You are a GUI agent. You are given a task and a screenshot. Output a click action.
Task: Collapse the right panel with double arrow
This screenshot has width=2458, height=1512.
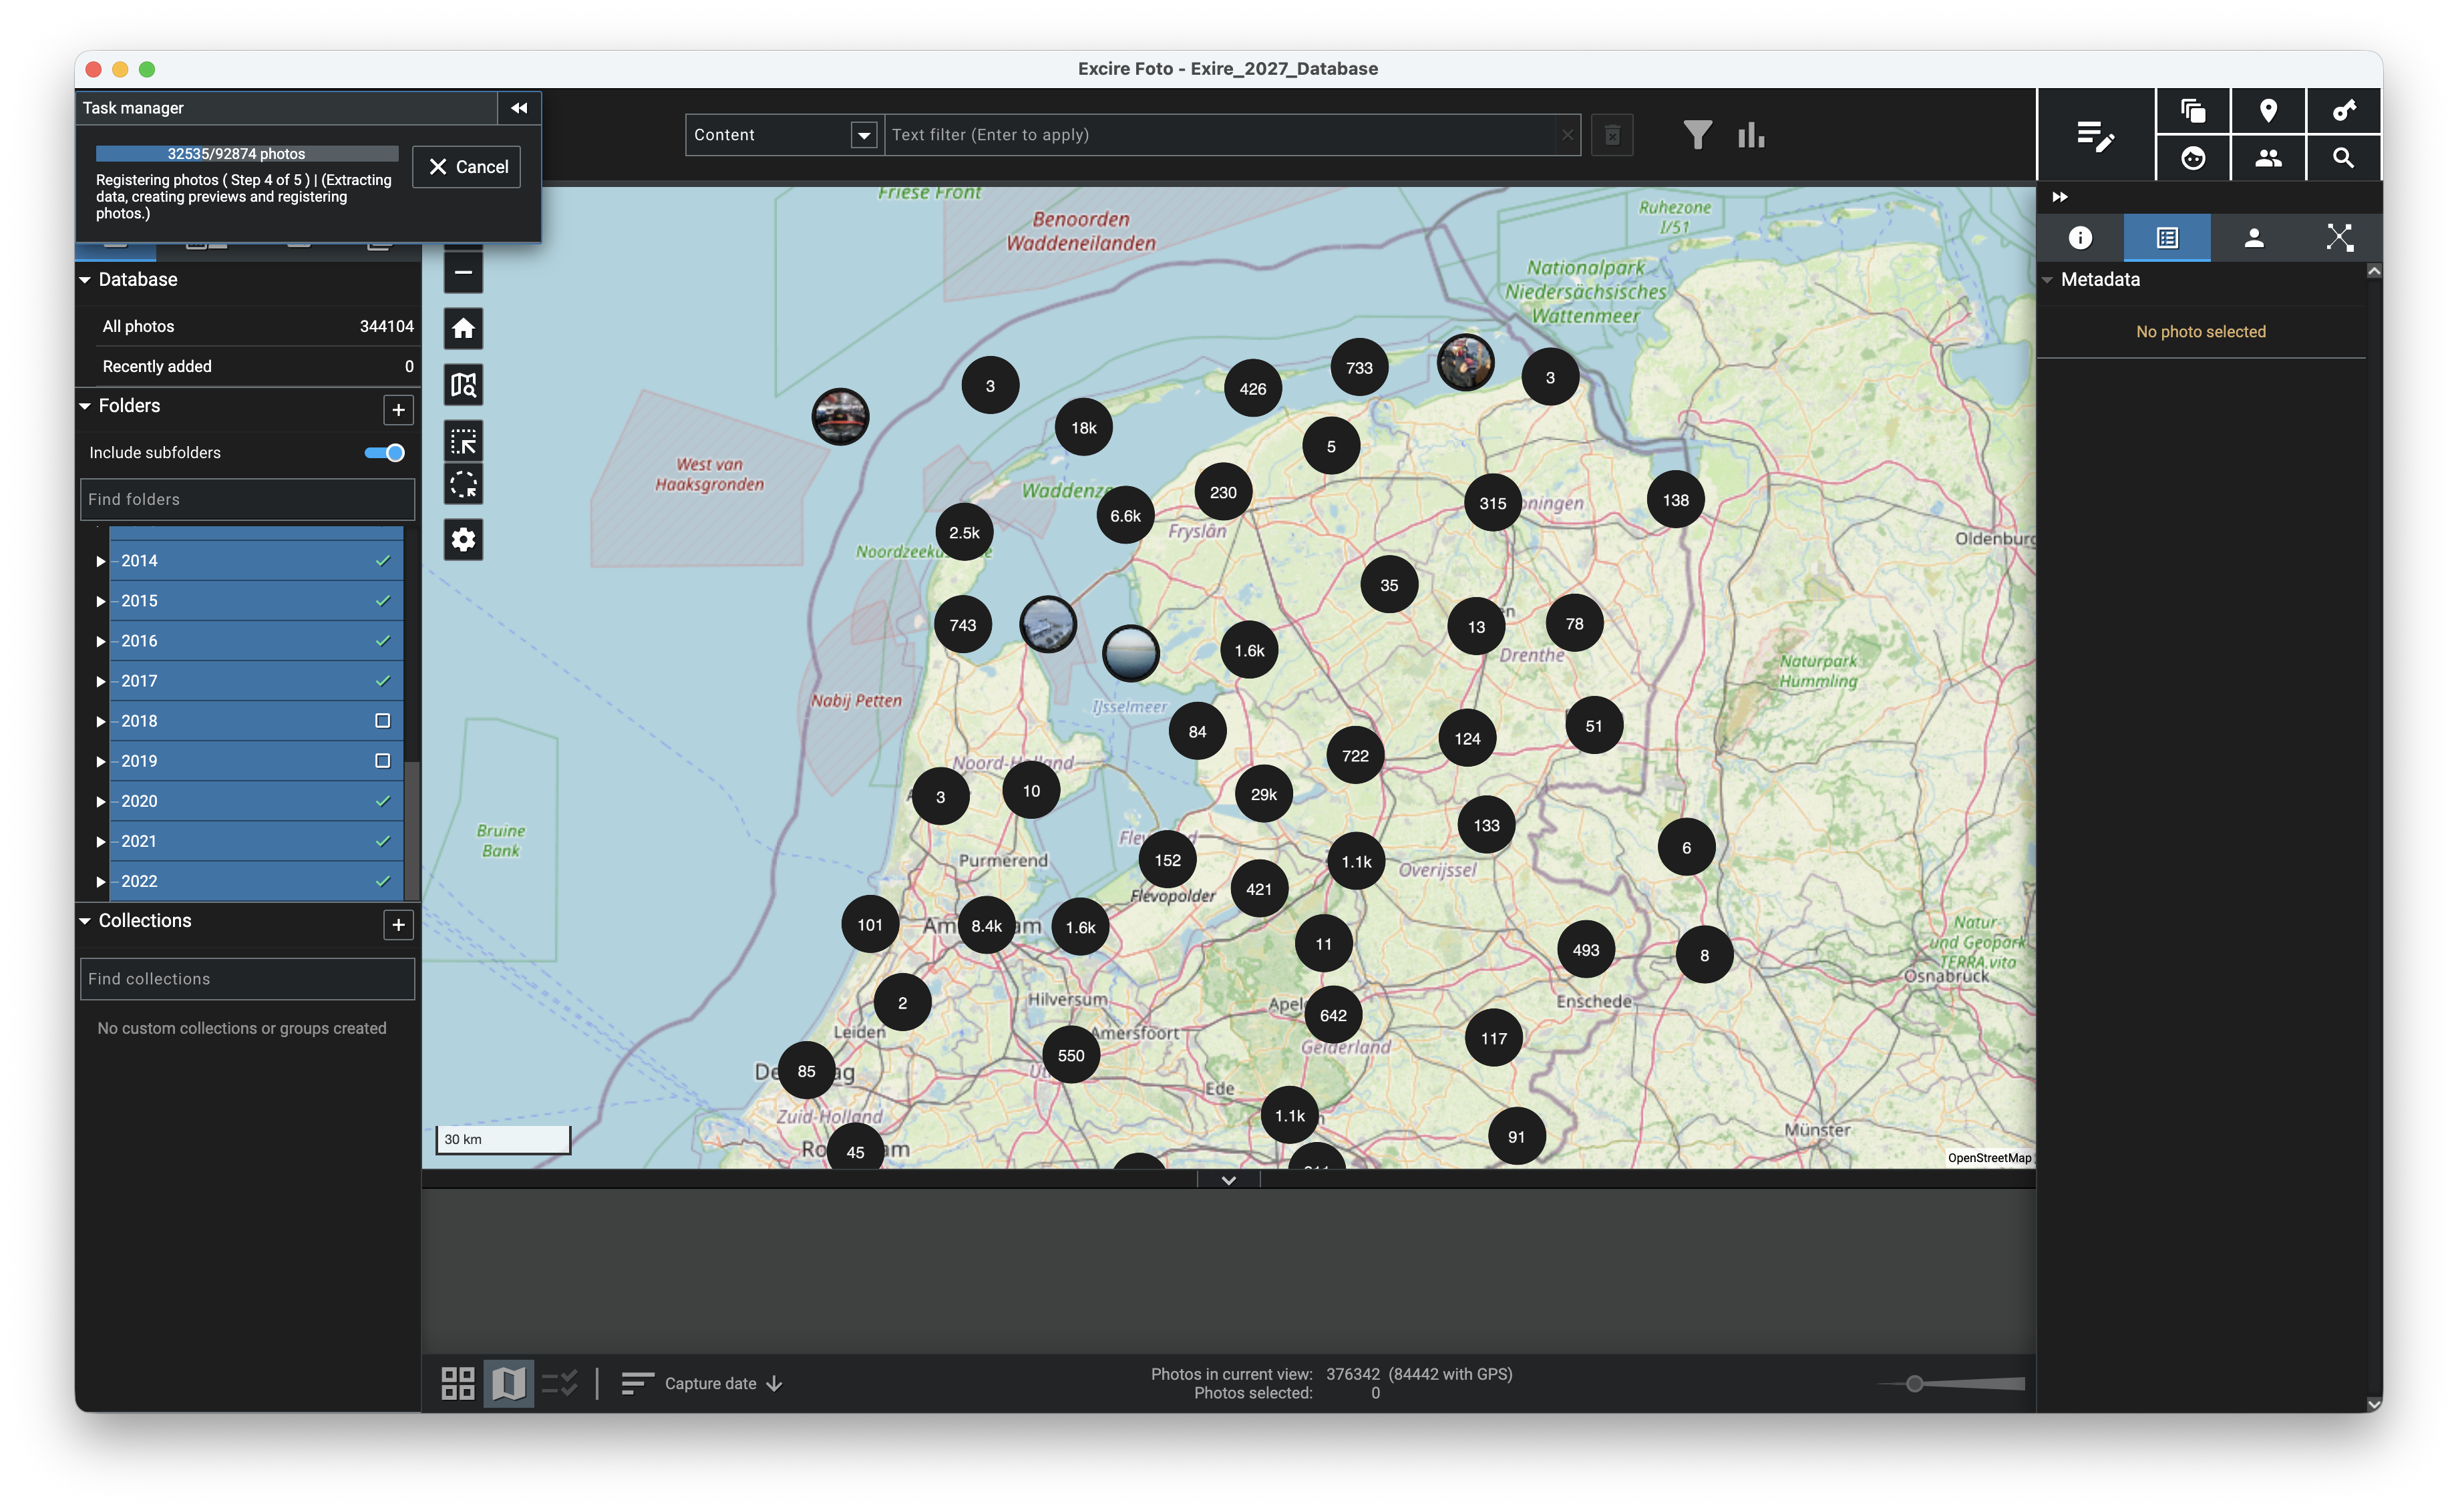(x=2060, y=197)
